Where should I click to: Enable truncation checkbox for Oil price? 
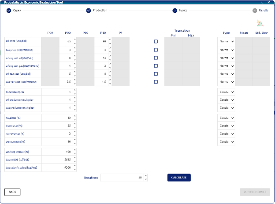pos(156,41)
